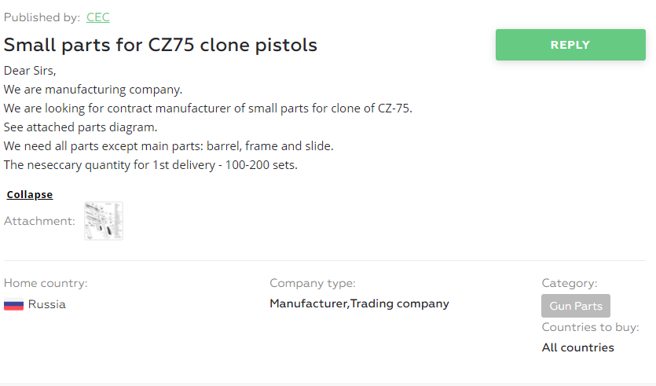Screen dimensions: 656x386
Task: Click the Small parts for CZ75 heading
Action: [x=160, y=45]
